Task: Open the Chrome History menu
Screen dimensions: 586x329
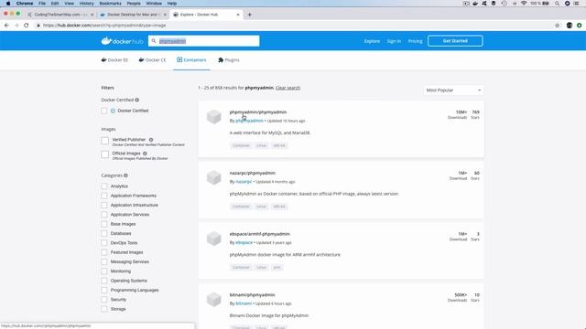Action: click(86, 4)
